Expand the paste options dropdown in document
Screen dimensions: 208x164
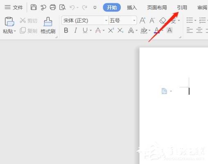171,91
